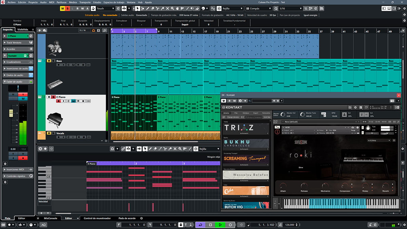Click Kontakt Libraries tab
Image resolution: width=407 pixels, height=229 pixels.
point(226,113)
